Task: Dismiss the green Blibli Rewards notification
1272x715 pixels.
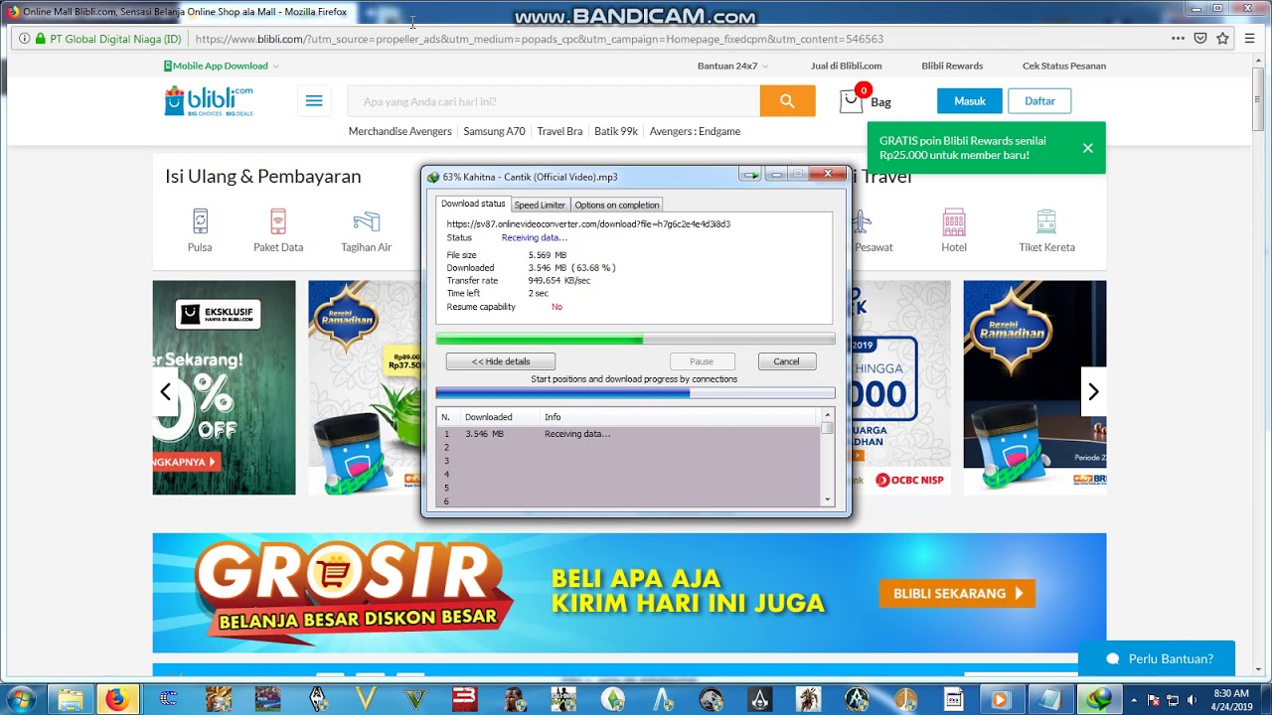Action: 1088,148
